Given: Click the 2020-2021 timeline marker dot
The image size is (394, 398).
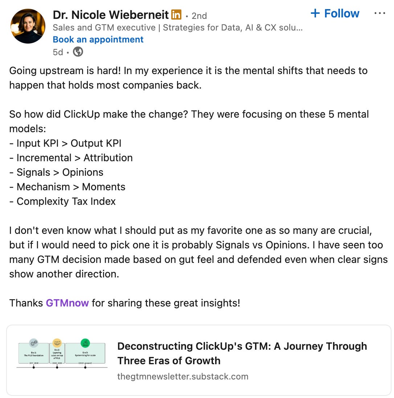Looking at the screenshot, I should coord(57,367).
